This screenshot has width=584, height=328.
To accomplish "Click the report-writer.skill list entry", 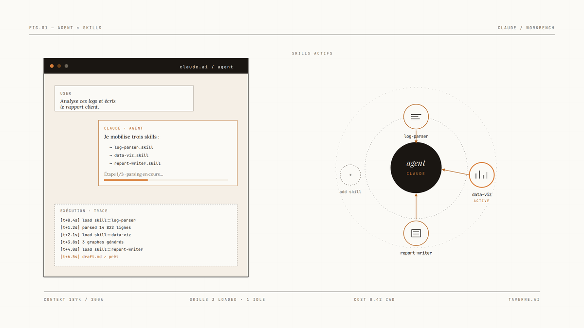I will point(135,164).
